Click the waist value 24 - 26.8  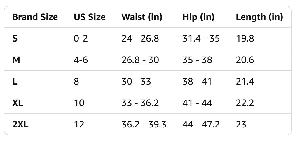pos(140,39)
